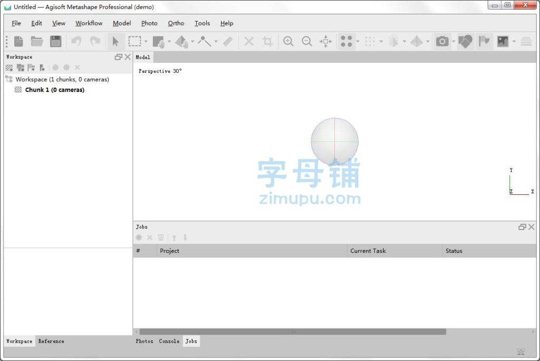This screenshot has height=361, width=540.
Task: Toggle the Show Shapes icon
Action: pyautogui.click(x=465, y=41)
